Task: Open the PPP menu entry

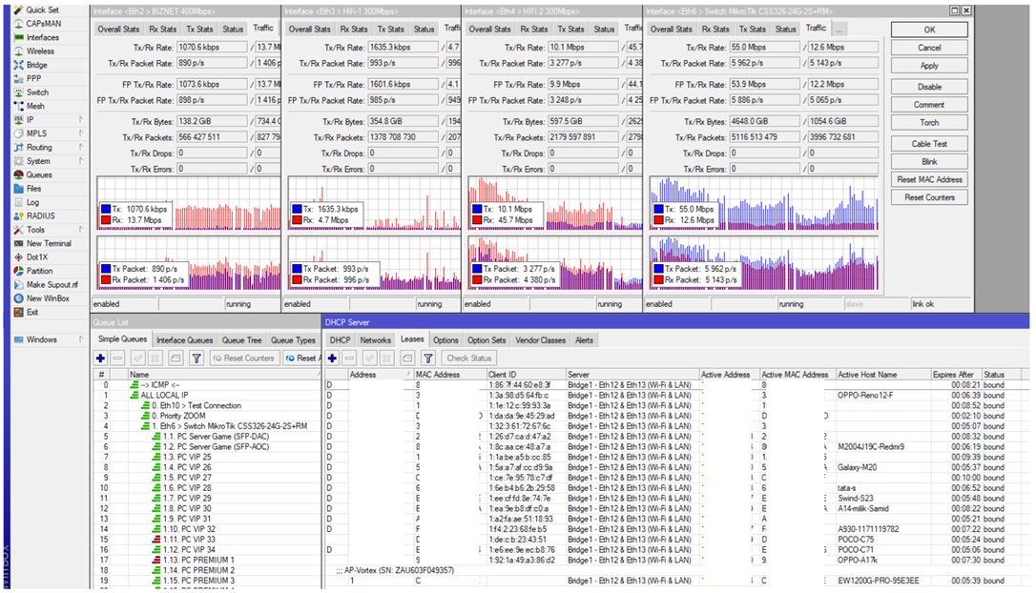Action: pyautogui.click(x=33, y=78)
